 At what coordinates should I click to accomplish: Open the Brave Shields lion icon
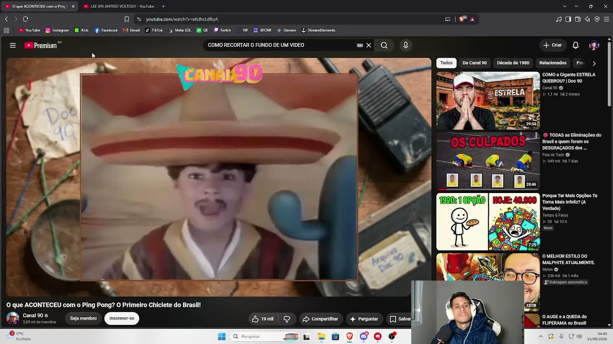point(462,19)
